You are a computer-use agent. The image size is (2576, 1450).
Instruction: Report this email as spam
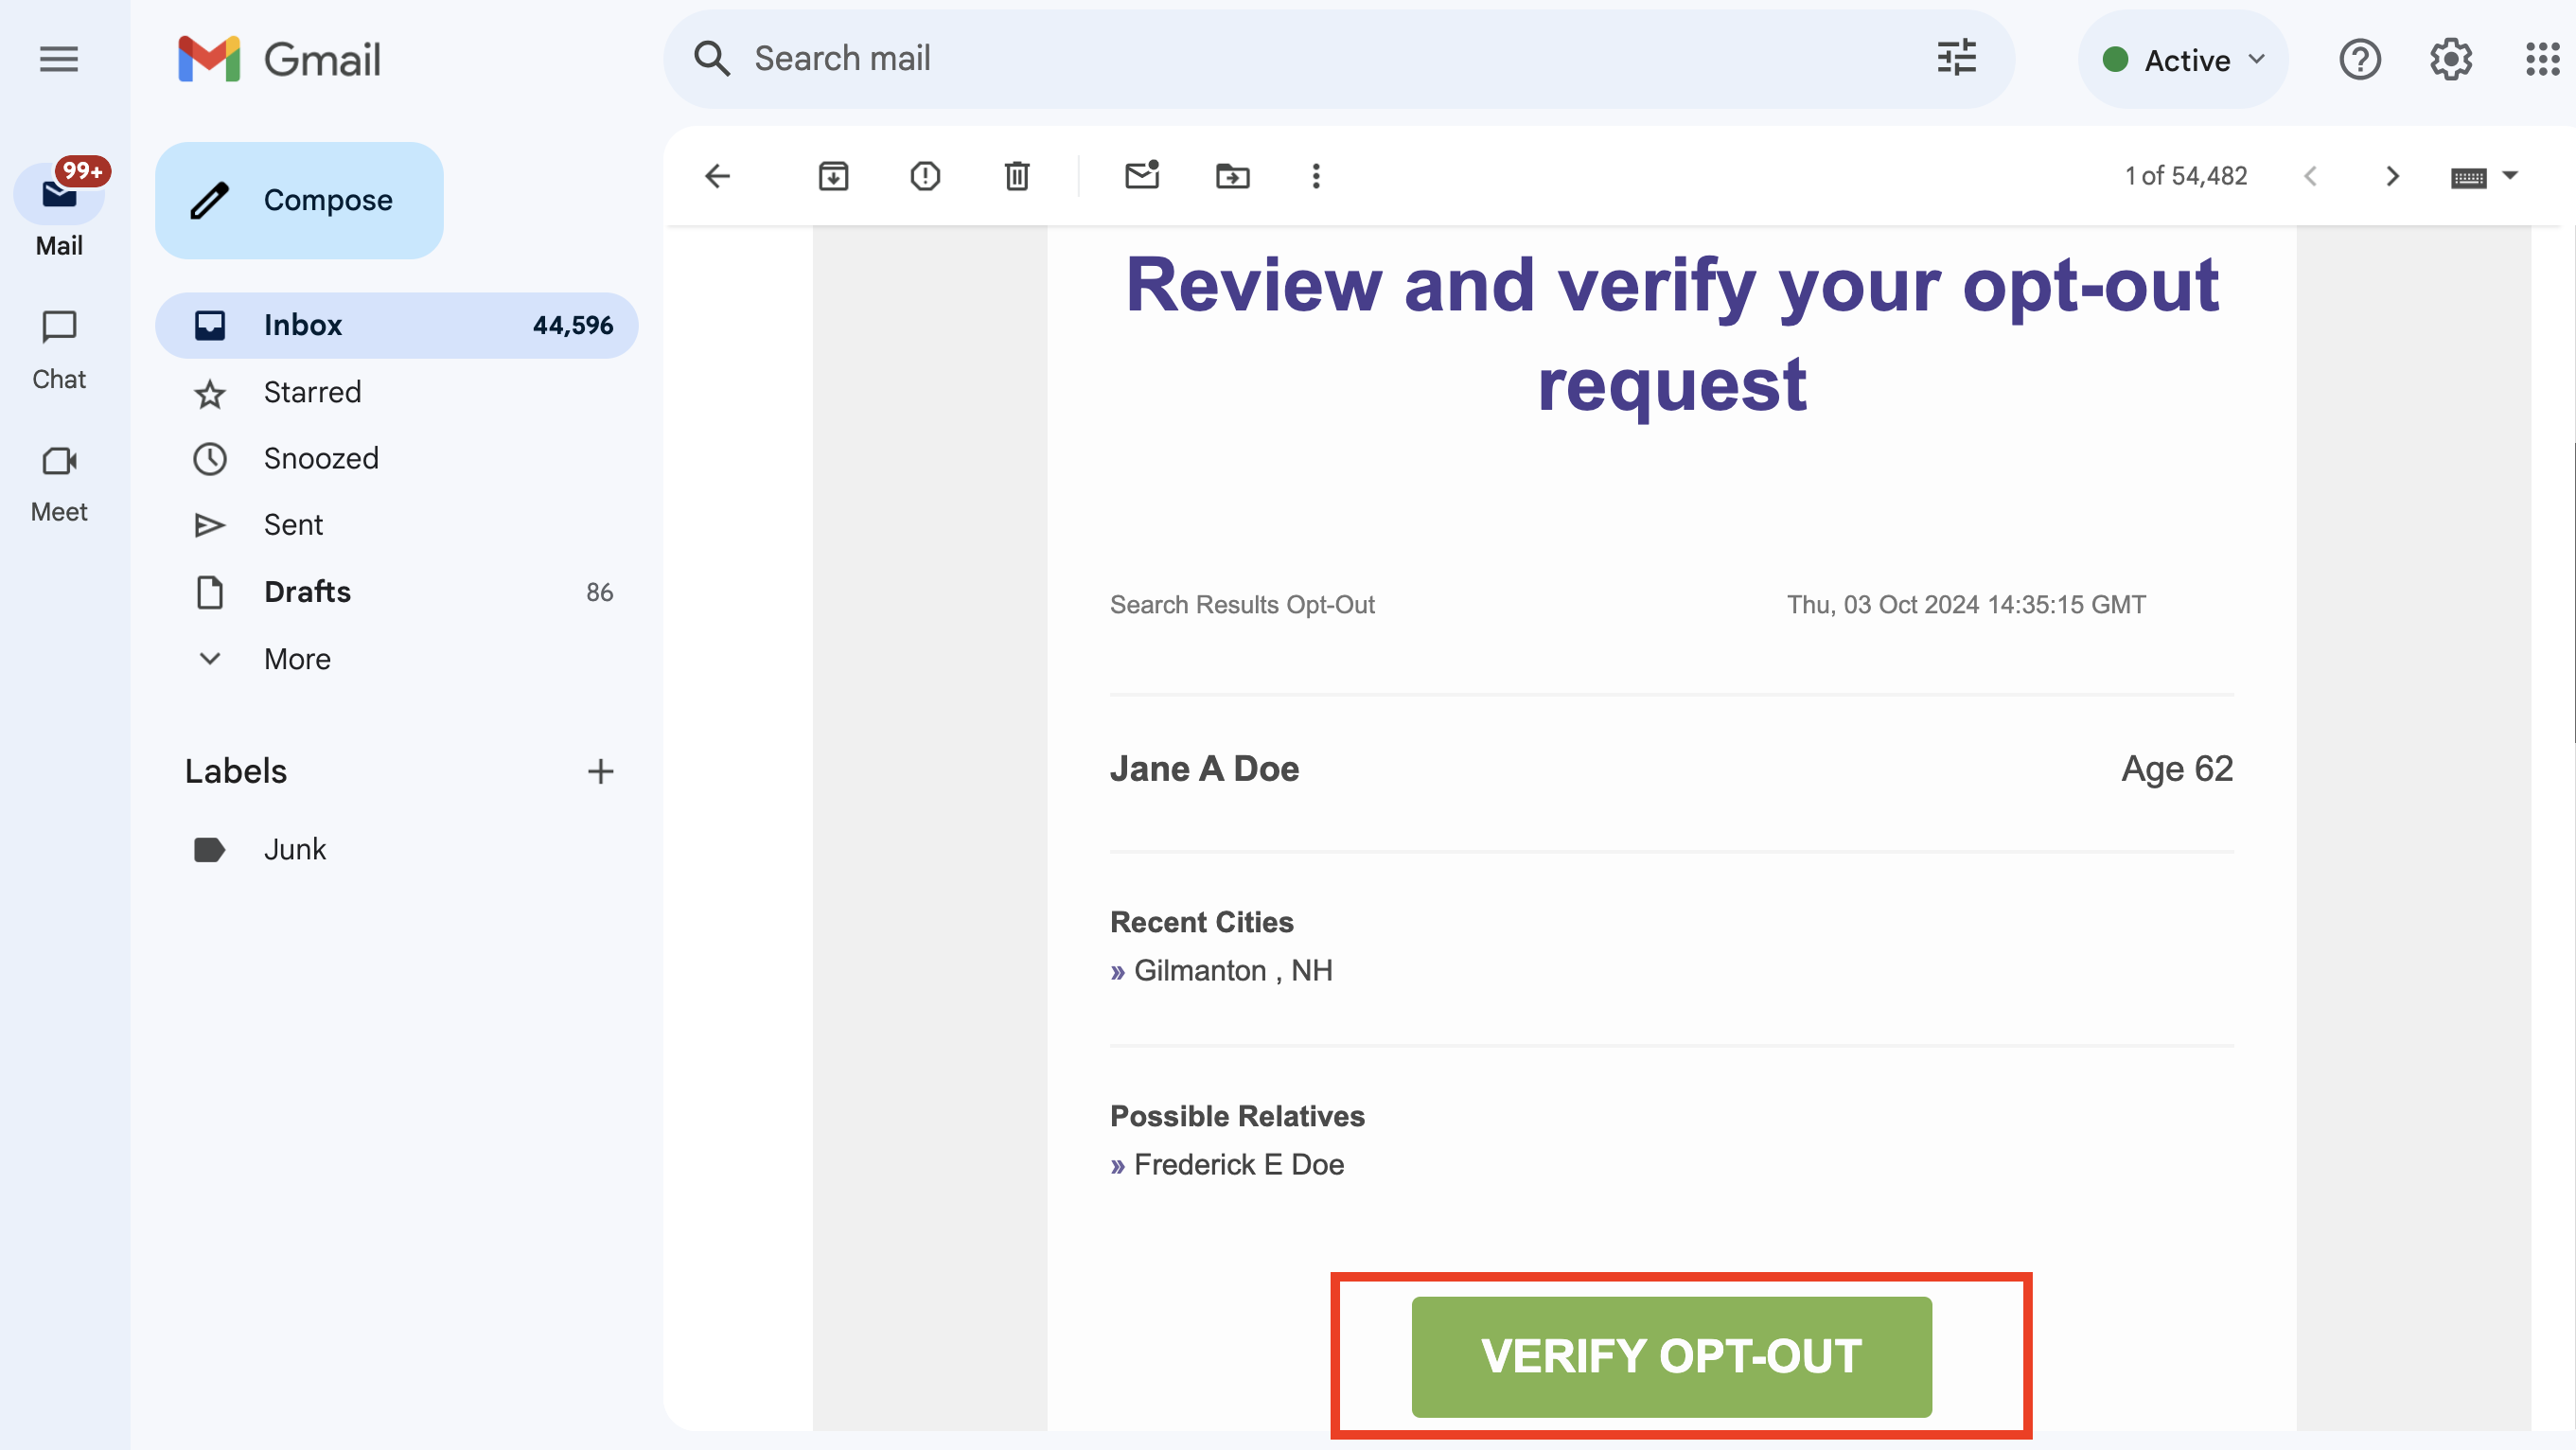pos(925,176)
